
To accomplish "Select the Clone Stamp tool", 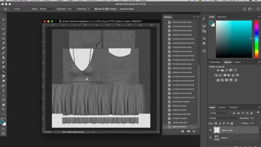I will pyautogui.click(x=3, y=57).
